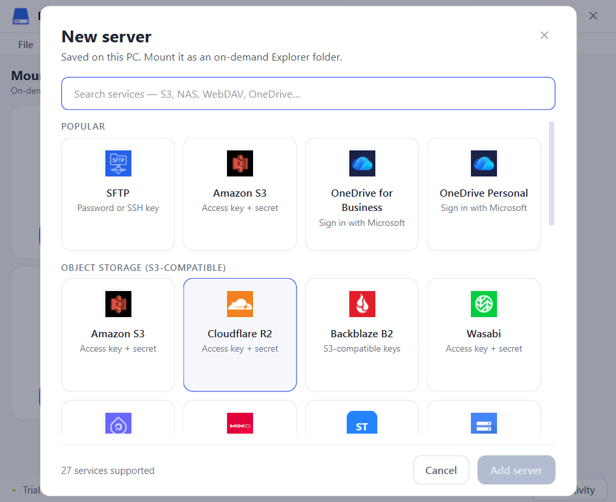
Task: Select the SFTP service icon
Action: click(x=118, y=163)
